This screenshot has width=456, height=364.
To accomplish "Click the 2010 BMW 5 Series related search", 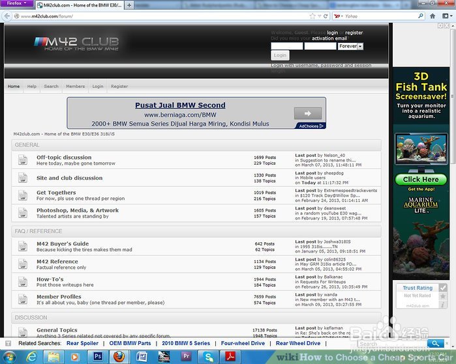I will click(186, 343).
